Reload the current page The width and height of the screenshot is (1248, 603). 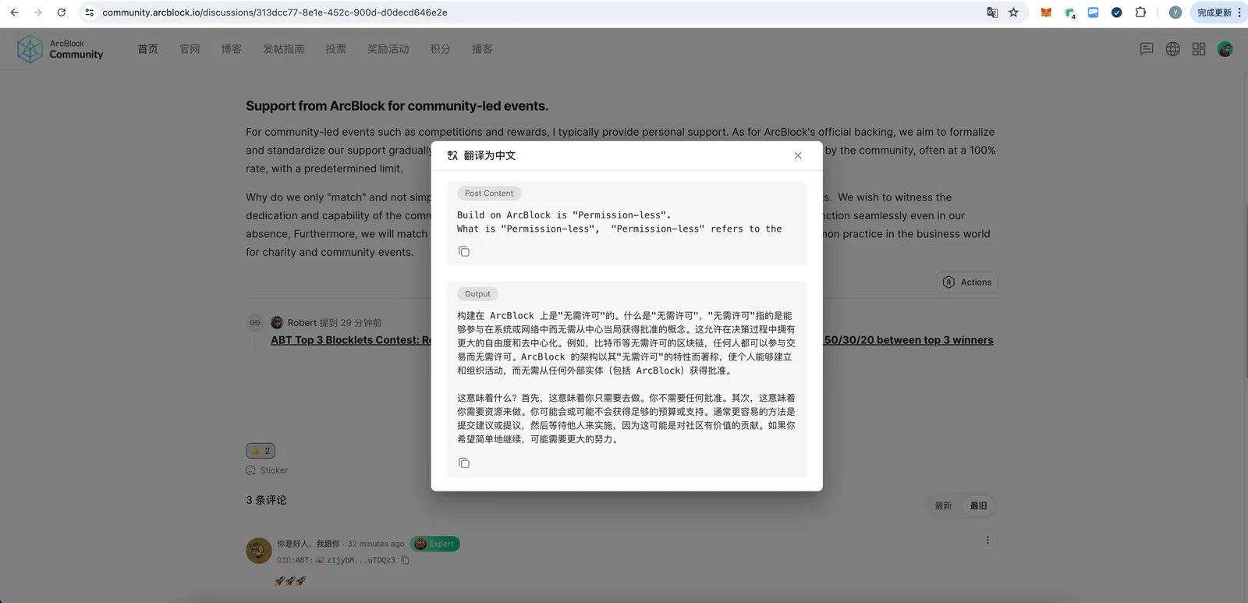[x=62, y=12]
